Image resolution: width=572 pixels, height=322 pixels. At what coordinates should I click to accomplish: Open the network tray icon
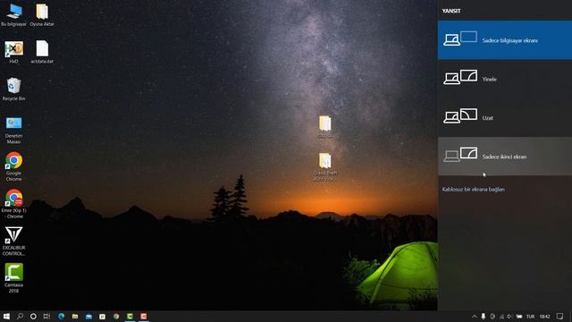click(501, 317)
